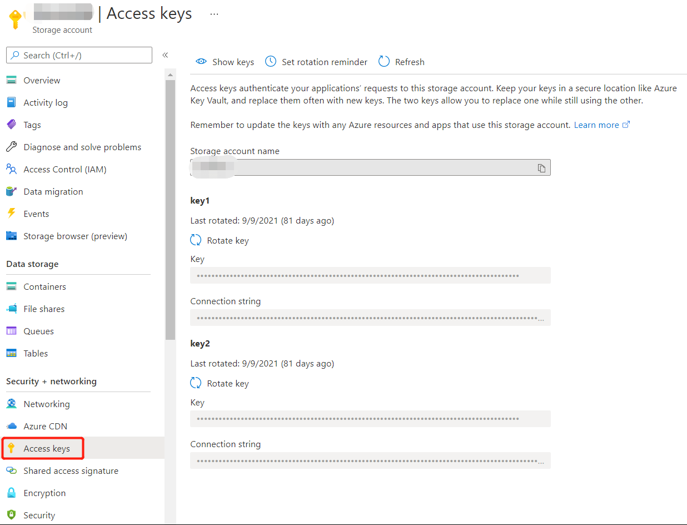Image resolution: width=687 pixels, height=525 pixels.
Task: Click the Storage browser (preview) icon
Action: click(x=11, y=236)
